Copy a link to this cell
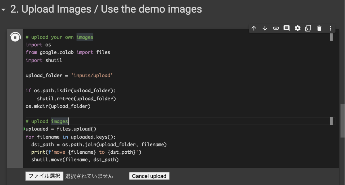 click(276, 28)
